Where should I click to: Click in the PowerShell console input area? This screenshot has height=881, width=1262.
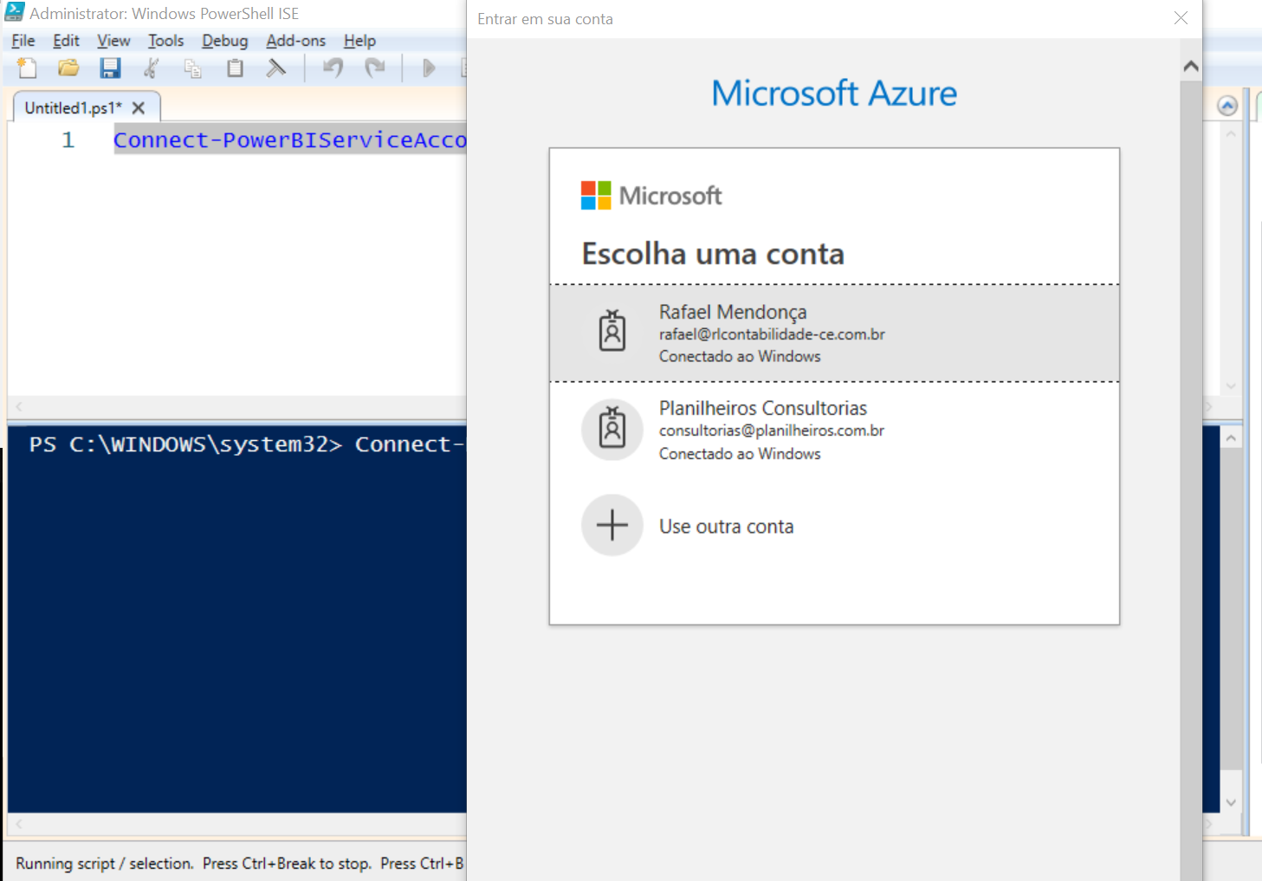pos(234,606)
